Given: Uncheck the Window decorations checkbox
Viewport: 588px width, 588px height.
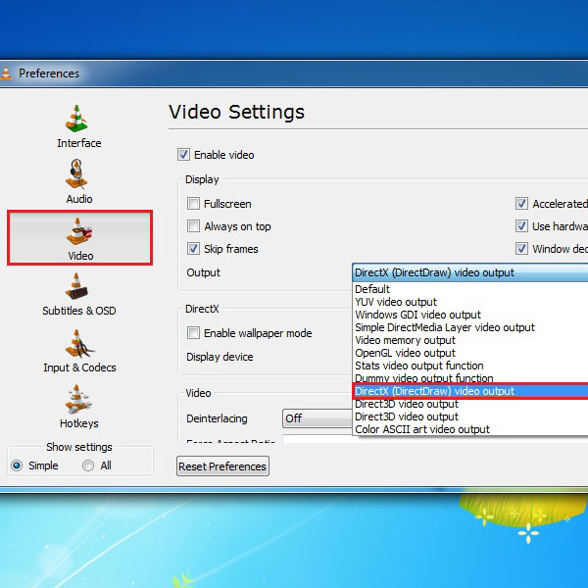Looking at the screenshot, I should 521,249.
